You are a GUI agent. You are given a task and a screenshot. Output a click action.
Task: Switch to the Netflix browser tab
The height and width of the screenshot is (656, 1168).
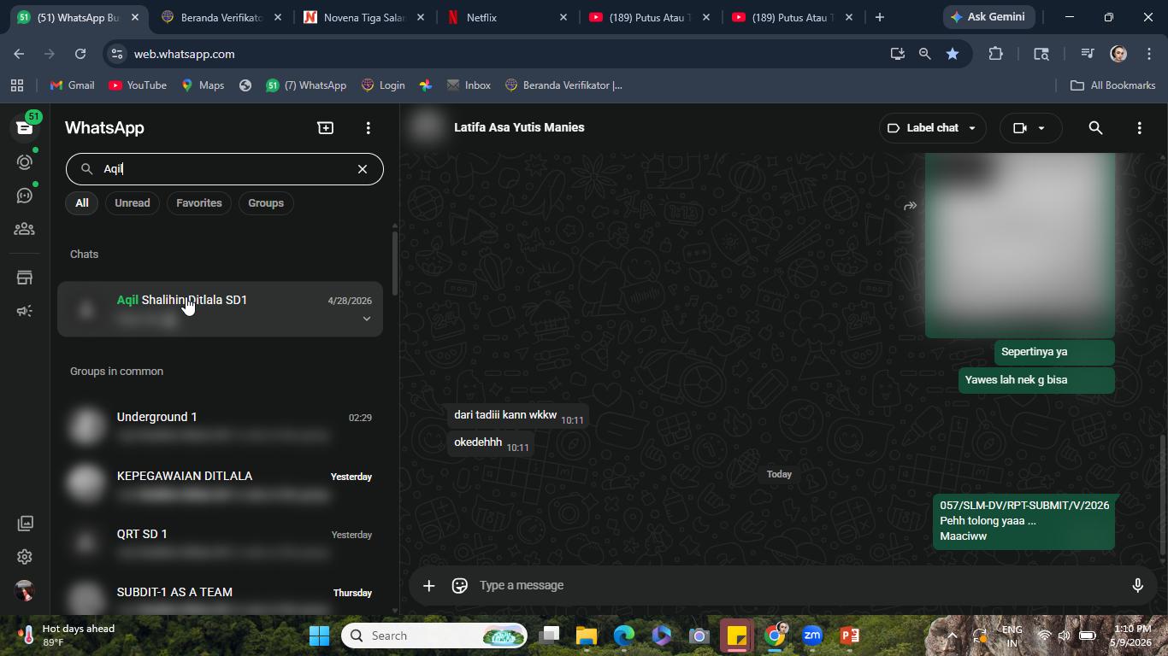coord(506,17)
